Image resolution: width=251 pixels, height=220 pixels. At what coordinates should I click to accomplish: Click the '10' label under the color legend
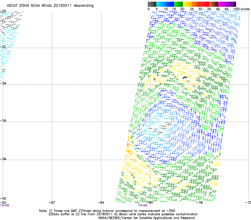pos(166,9)
